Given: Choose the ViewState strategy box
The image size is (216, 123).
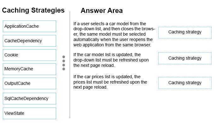Looking at the screenshot, I should pos(29,114).
